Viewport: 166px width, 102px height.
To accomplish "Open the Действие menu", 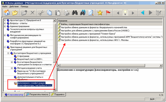I will pyautogui.click(x=14, y=7).
